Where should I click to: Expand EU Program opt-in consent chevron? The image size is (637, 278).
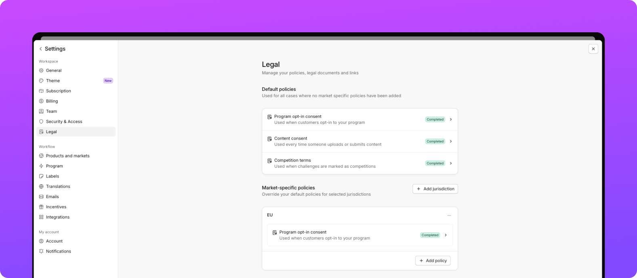point(446,235)
